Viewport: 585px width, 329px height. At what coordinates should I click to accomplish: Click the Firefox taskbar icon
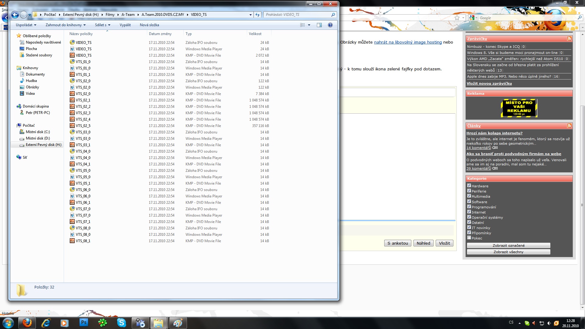27,323
